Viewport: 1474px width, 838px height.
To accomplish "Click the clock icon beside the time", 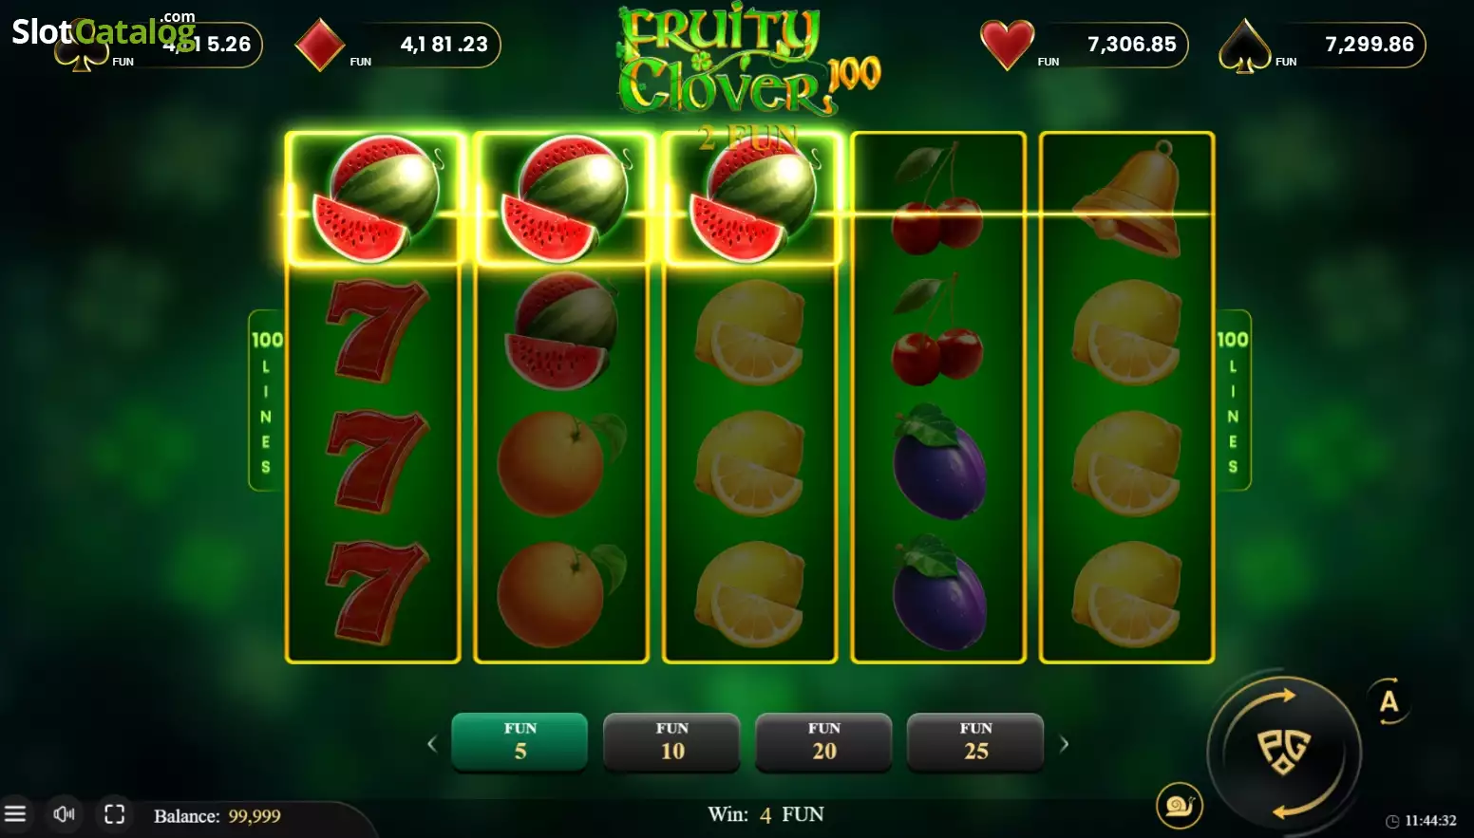I will 1392,821.
